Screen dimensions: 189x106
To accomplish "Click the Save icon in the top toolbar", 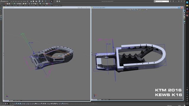I will [x=39, y=1].
